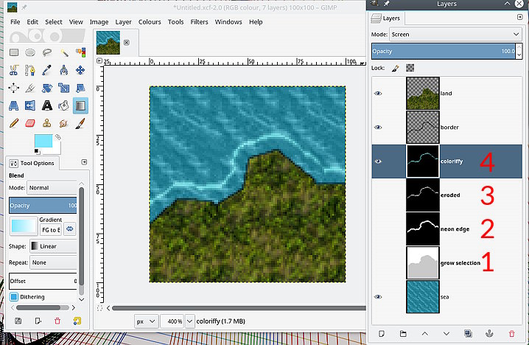Raise the selected layer one step
The height and width of the screenshot is (345, 529).
[425, 333]
